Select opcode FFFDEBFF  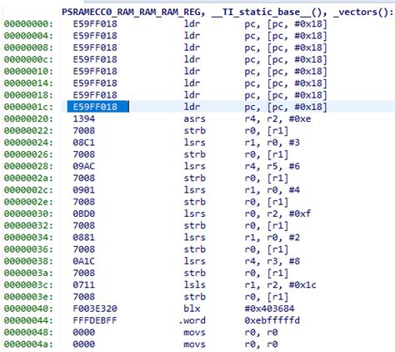click(95, 320)
